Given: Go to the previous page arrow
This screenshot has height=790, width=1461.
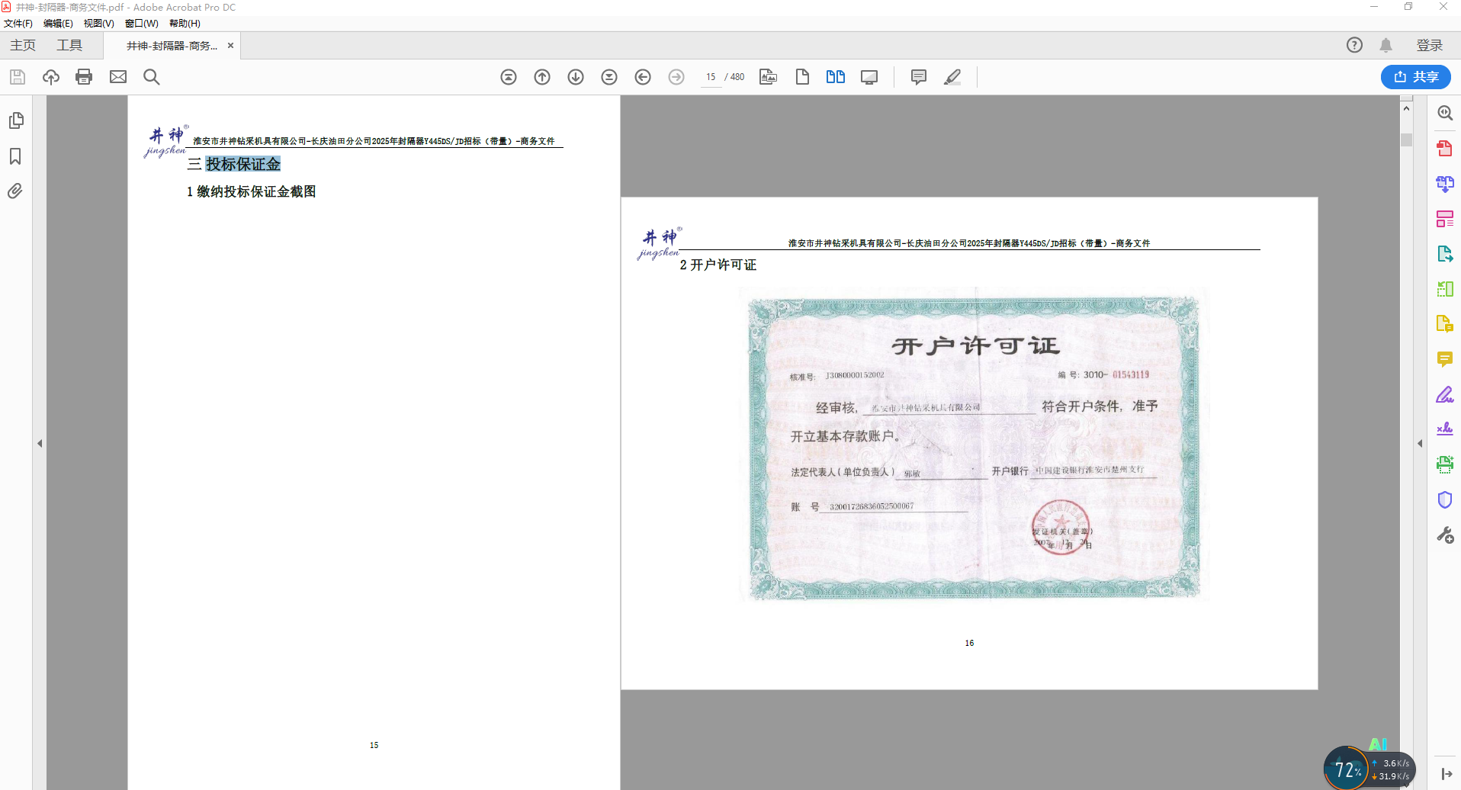Looking at the screenshot, I should click(542, 77).
